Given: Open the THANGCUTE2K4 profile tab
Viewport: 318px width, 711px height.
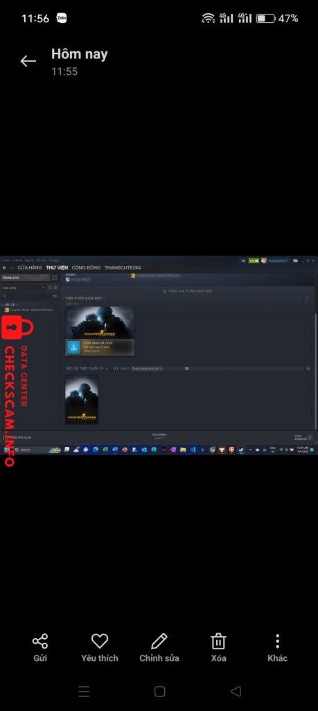Looking at the screenshot, I should [x=123, y=267].
